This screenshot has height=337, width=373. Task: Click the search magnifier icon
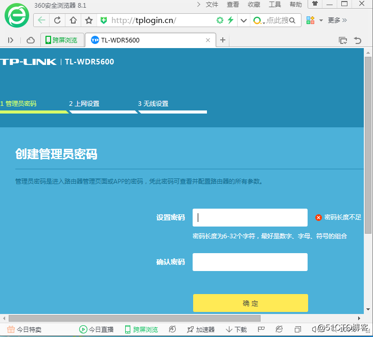pyautogui.click(x=292, y=21)
